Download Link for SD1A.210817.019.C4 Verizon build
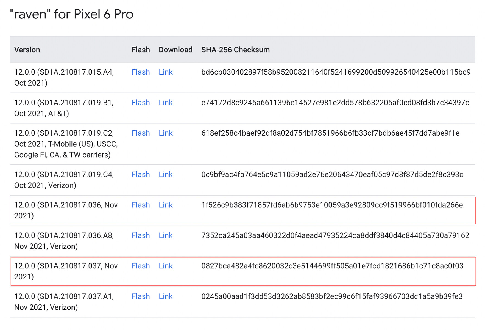The width and height of the screenshot is (485, 330). point(166,175)
